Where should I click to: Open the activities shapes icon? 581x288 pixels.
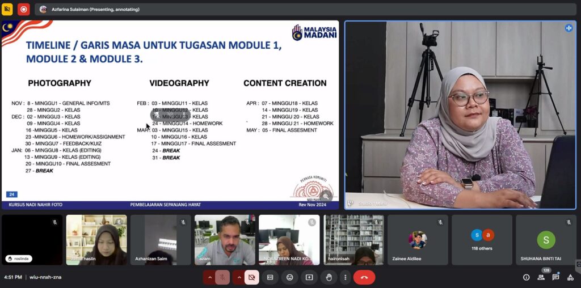coord(570,277)
